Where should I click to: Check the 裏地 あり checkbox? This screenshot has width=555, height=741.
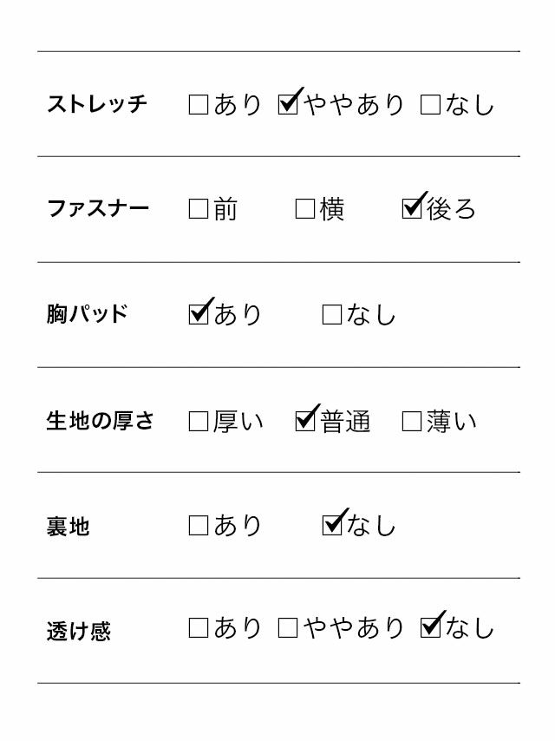coord(199,526)
